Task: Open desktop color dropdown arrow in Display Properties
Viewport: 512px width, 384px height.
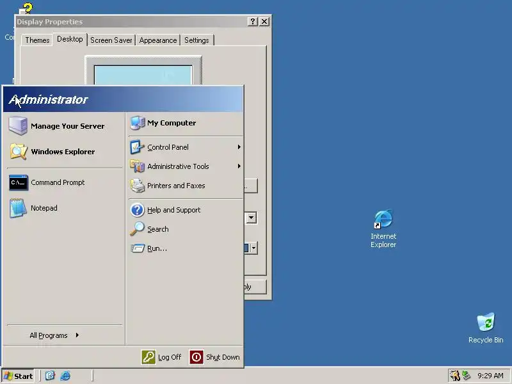Action: pos(253,248)
